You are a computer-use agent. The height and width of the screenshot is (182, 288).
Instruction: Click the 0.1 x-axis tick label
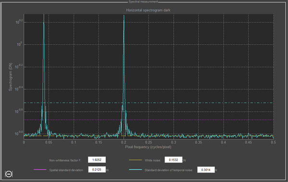point(73,142)
